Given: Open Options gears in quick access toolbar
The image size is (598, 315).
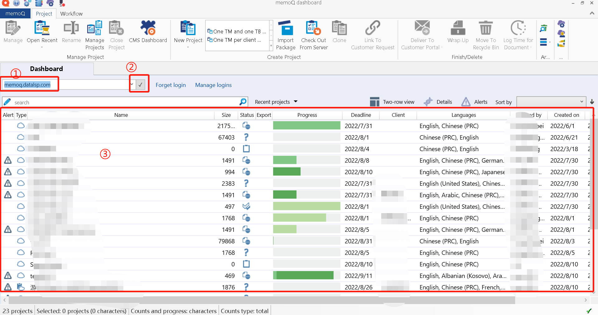Looking at the screenshot, I should point(27,3).
